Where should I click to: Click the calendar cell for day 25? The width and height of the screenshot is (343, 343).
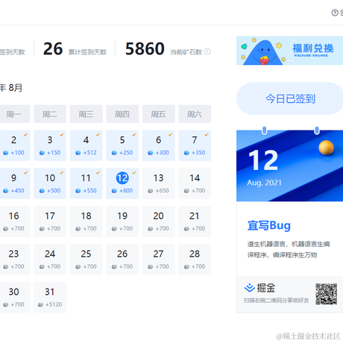(x=86, y=259)
